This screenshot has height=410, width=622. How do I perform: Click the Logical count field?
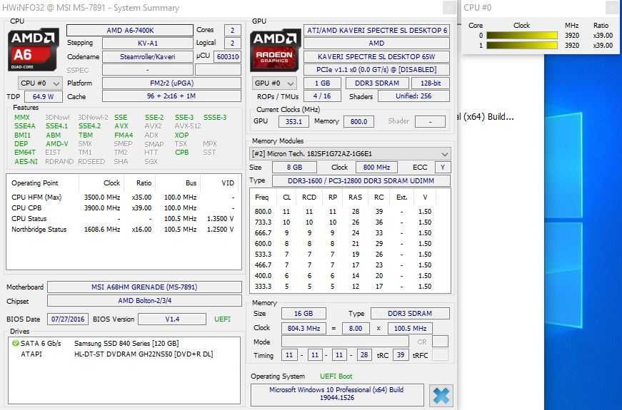233,43
